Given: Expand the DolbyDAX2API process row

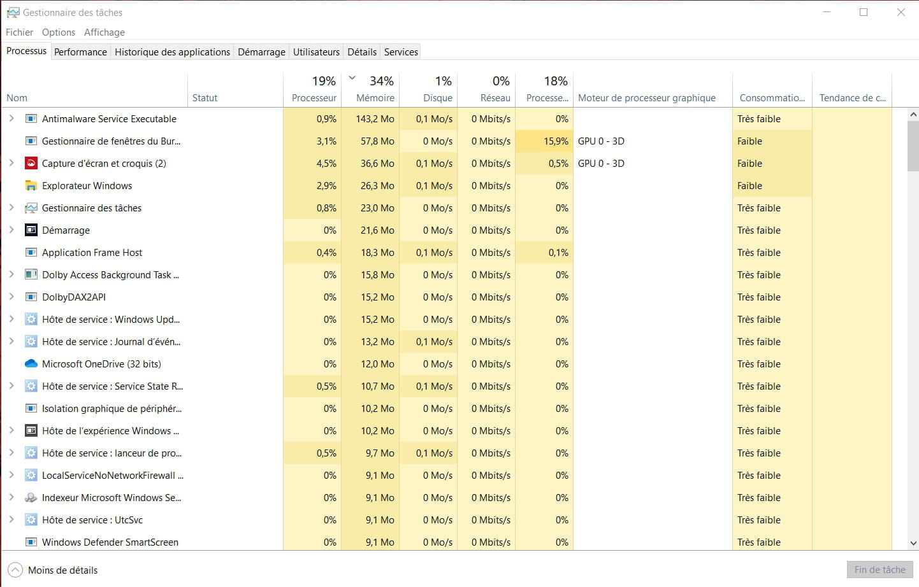Looking at the screenshot, I should point(11,297).
